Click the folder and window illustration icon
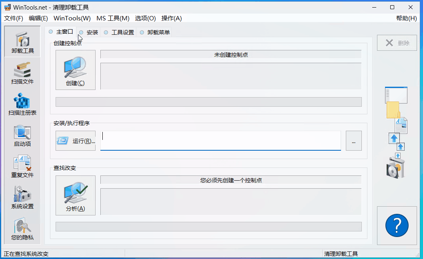423x259 pixels. [x=396, y=102]
